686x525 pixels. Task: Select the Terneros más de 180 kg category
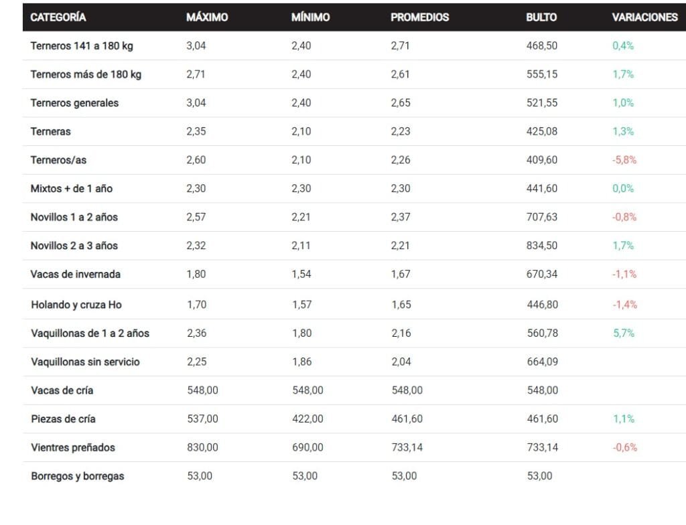(x=86, y=74)
